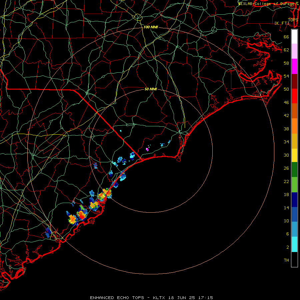This screenshot has width=300, height=300.
Task: Click the 100 NMI range ring label
Action: (x=151, y=27)
